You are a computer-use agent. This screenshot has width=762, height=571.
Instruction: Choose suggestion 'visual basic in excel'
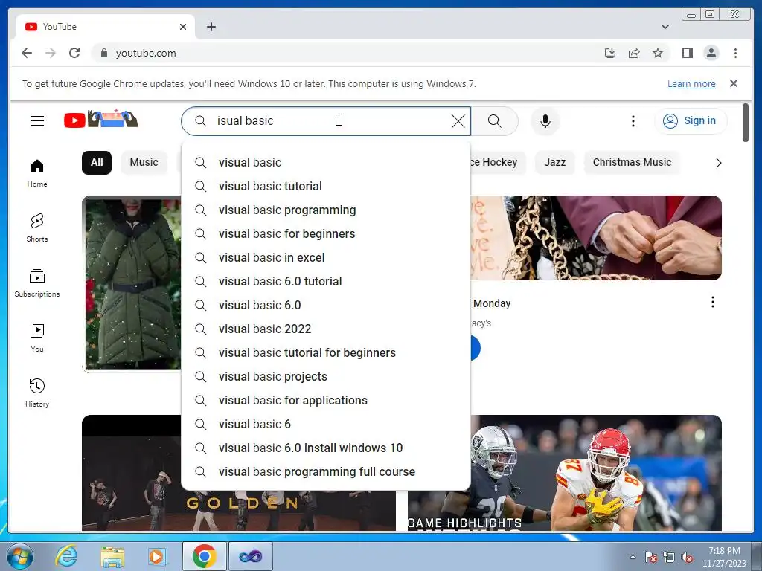326,257
